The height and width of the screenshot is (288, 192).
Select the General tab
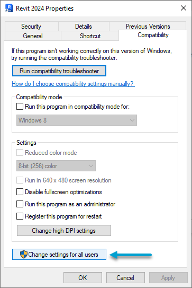pyautogui.click(x=33, y=36)
